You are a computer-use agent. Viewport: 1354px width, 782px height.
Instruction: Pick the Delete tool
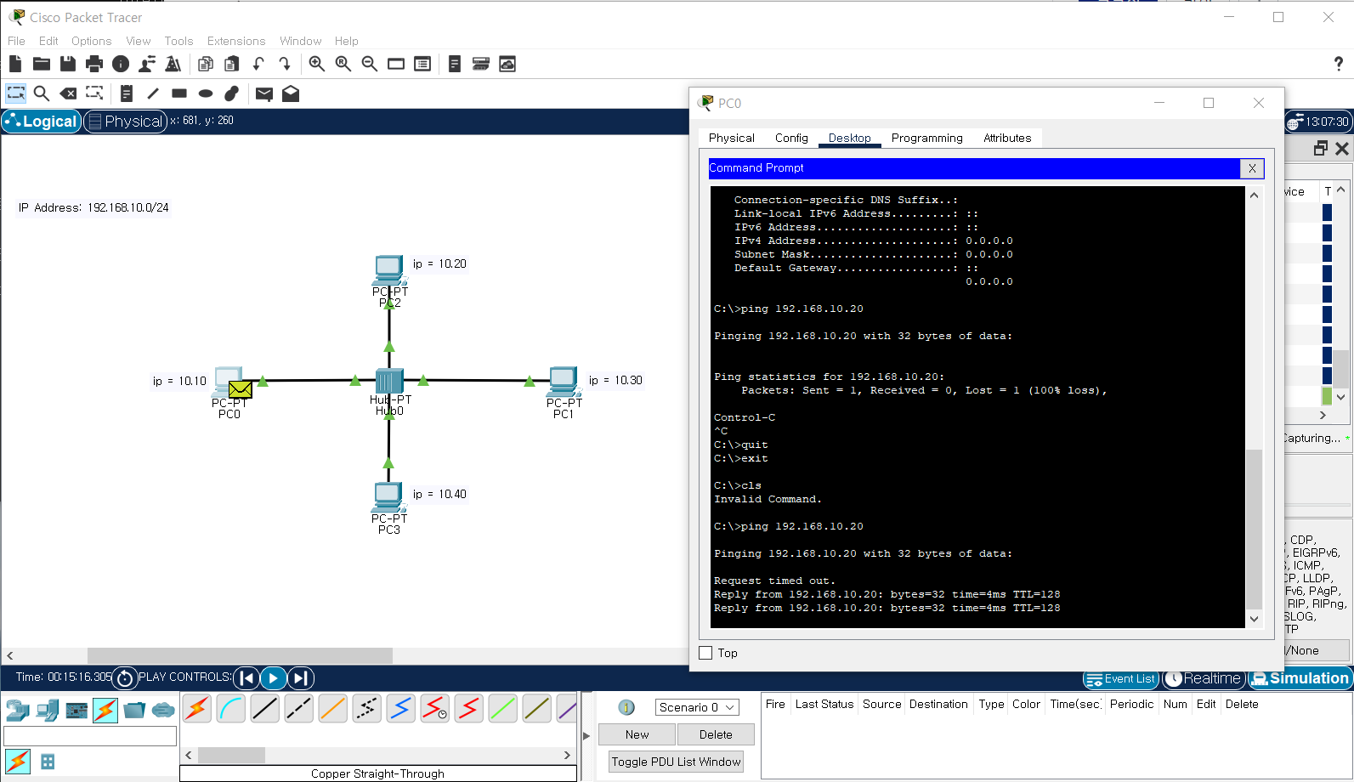point(68,93)
